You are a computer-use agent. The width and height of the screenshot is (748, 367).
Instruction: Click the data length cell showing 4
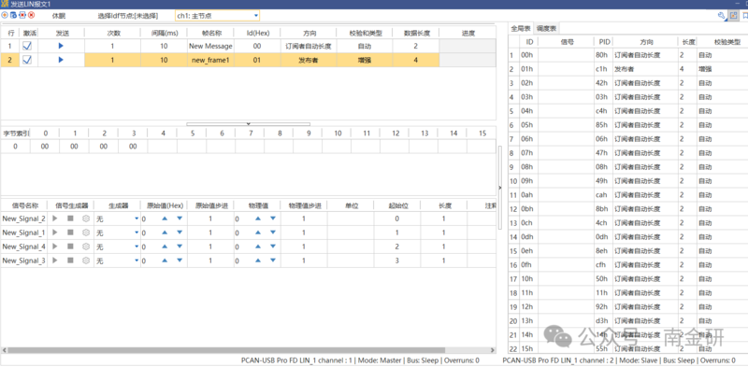click(x=415, y=60)
